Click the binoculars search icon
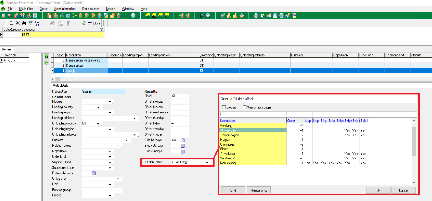 [24, 23]
